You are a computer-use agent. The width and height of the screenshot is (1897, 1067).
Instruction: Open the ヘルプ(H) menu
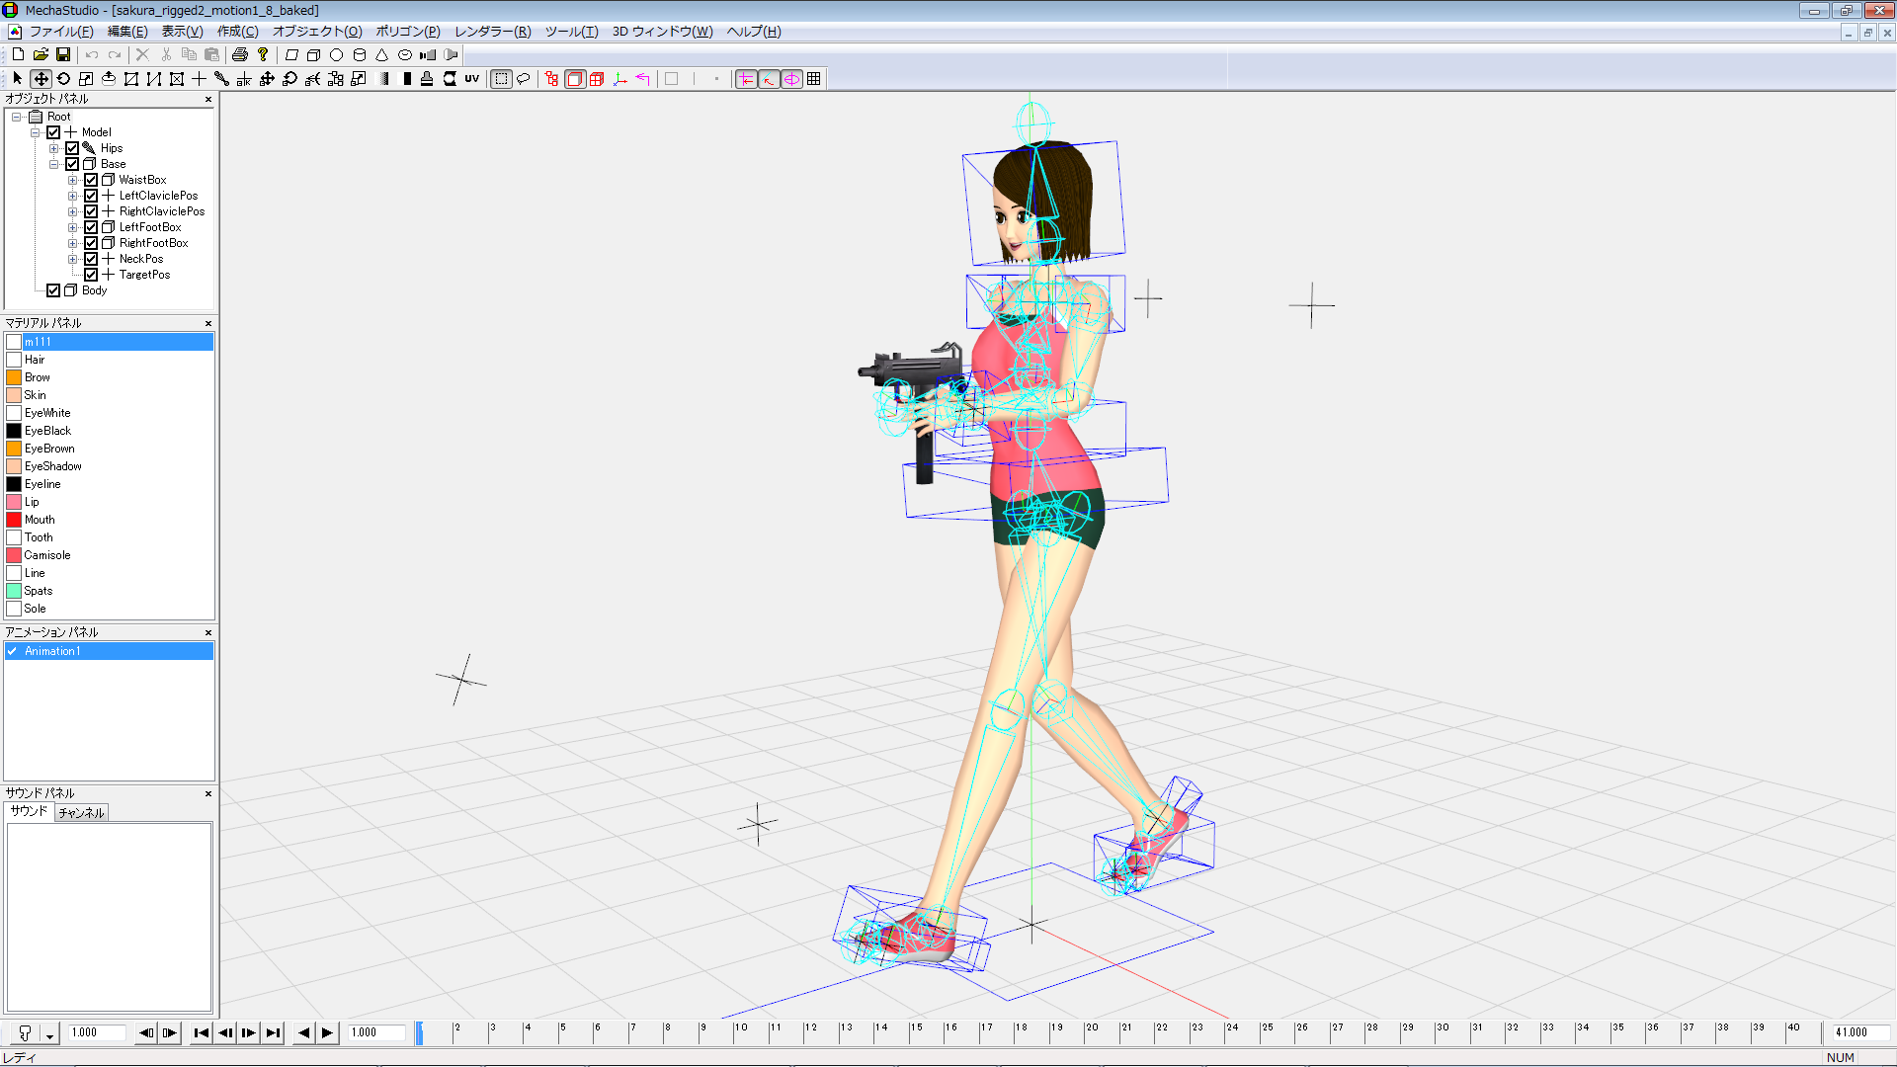click(754, 32)
